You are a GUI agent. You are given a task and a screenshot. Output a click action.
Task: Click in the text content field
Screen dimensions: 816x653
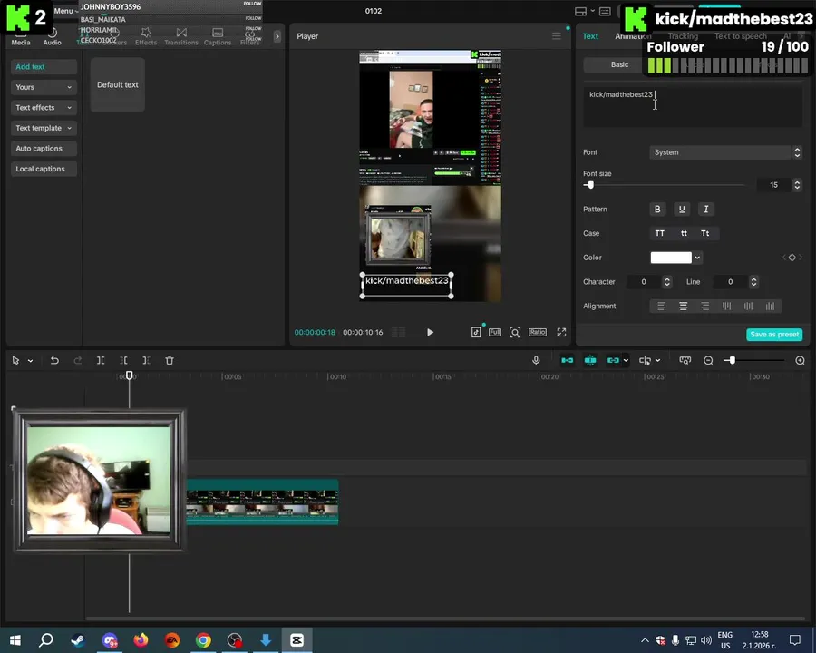coord(693,106)
